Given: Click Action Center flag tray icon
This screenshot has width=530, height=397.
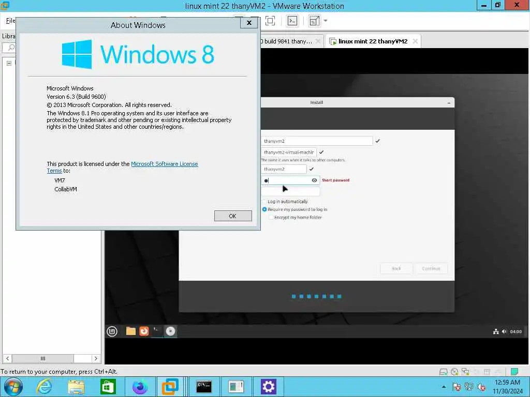Looking at the screenshot, I should click(457, 387).
